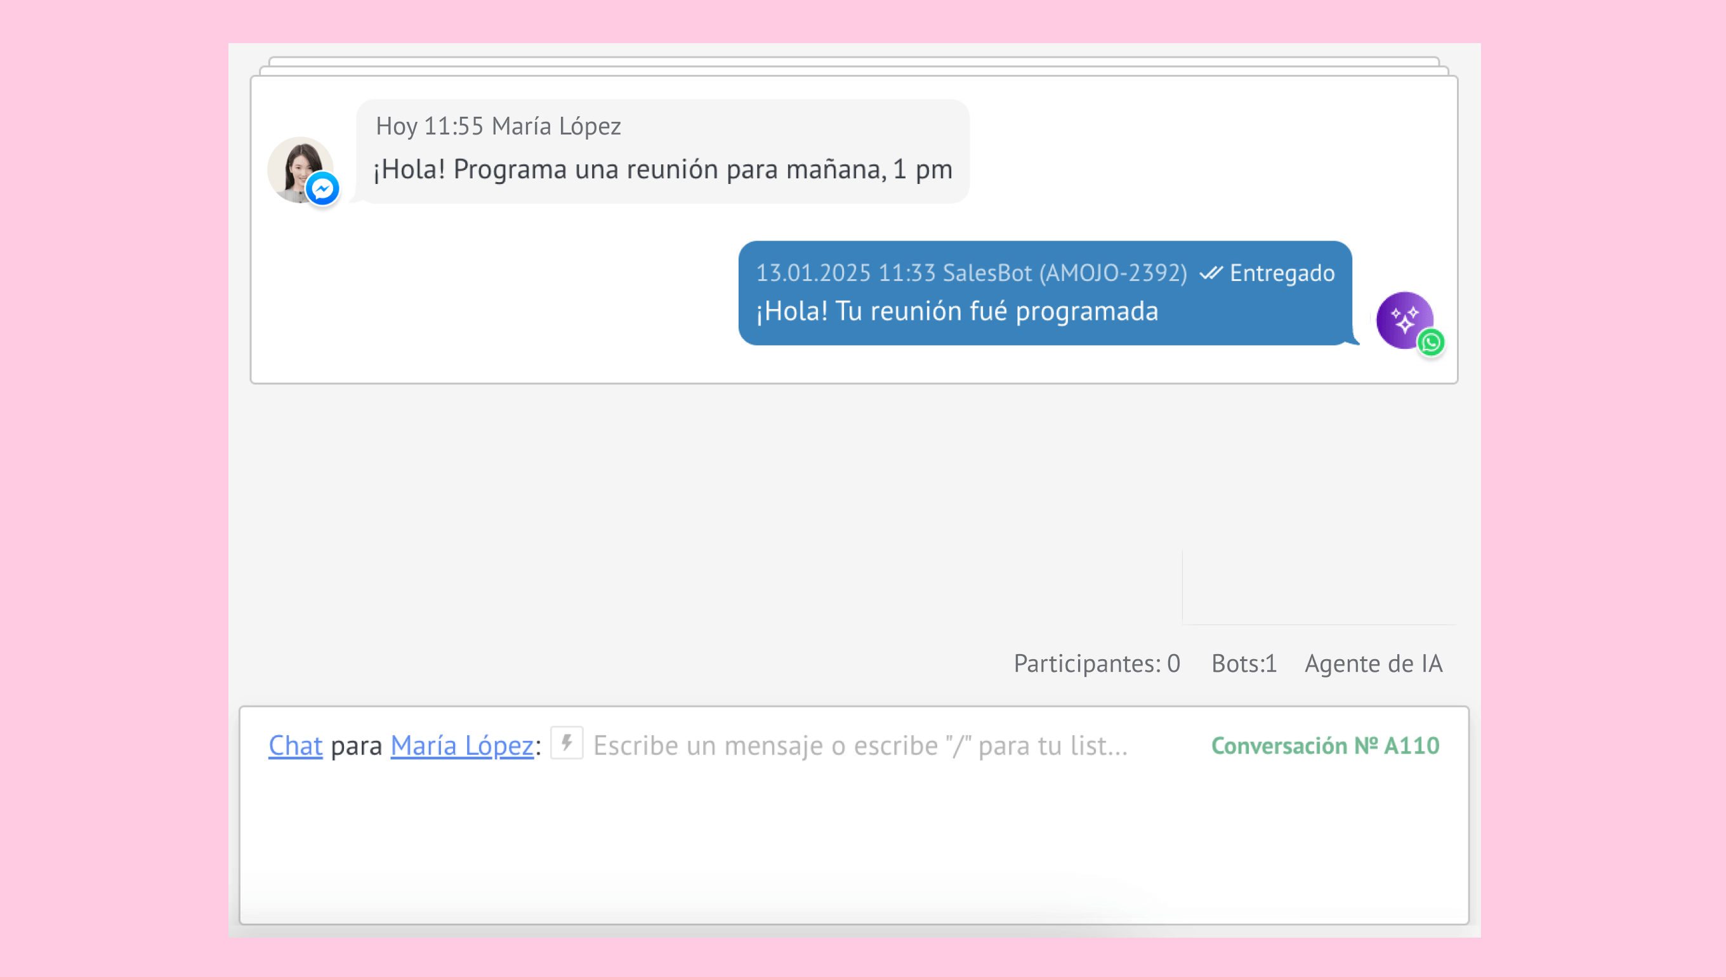Viewport: 1726px width, 977px height.
Task: Click the incoming message about mañana 1 pm
Action: point(662,169)
